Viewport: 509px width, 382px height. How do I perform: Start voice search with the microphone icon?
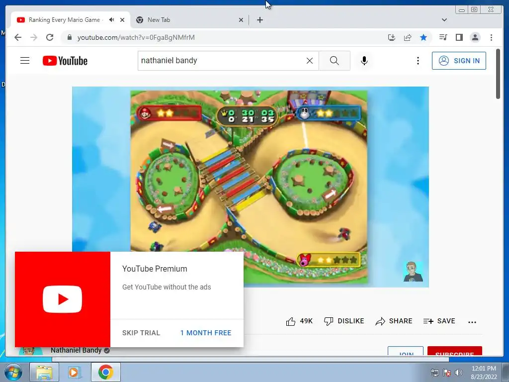click(x=364, y=61)
